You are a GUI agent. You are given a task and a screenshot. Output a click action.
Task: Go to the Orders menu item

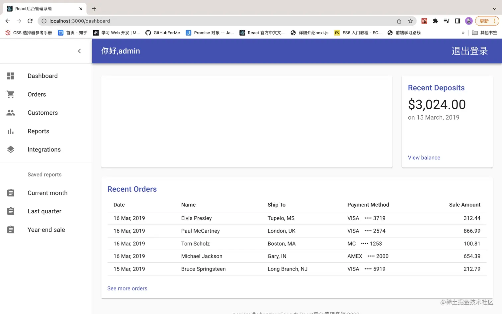46,94
